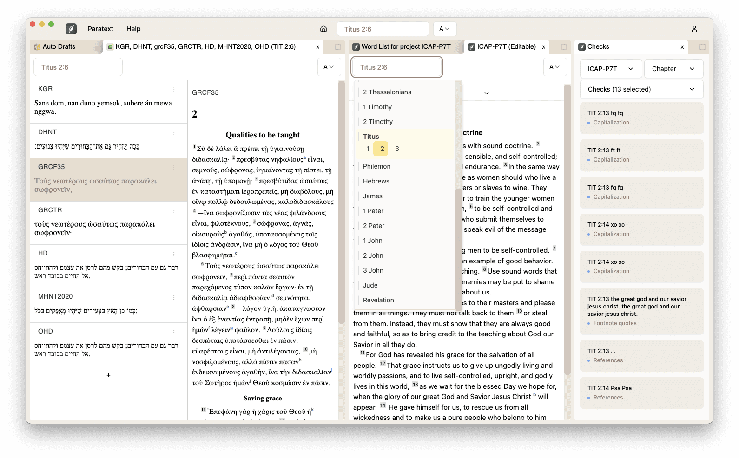Open the ICAP-P7T project dropdown
The height and width of the screenshot is (458, 739).
[x=611, y=69]
